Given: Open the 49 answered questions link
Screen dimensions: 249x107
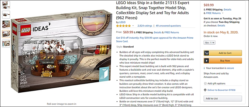Looking at the screenshot, I should (168, 26).
